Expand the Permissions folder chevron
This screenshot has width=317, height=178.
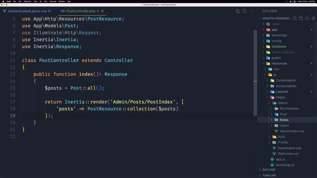coord(271,109)
